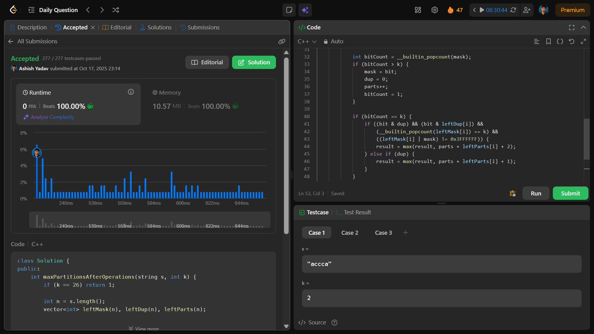Select Case 1
This screenshot has width=594, height=334.
point(316,233)
